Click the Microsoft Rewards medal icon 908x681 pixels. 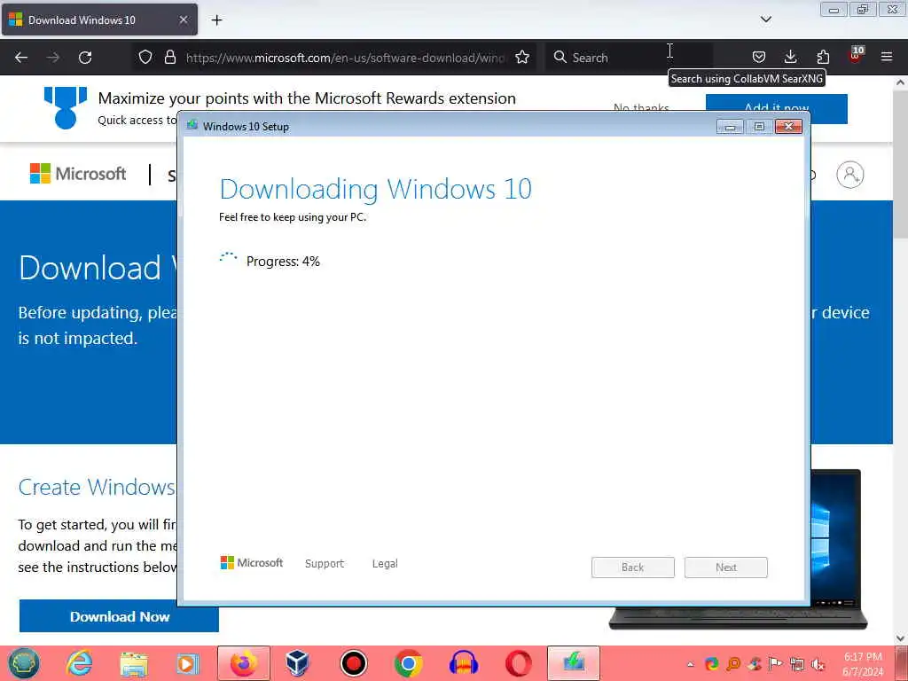[x=66, y=107]
